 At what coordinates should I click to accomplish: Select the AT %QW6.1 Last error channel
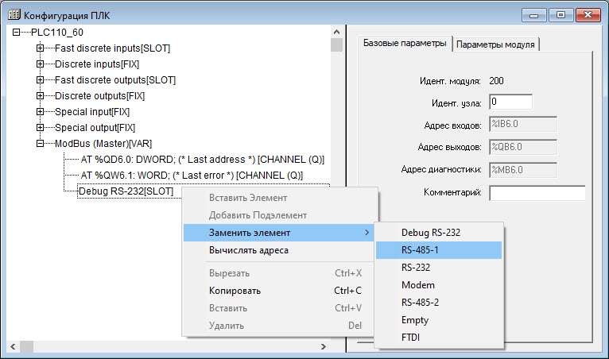[x=192, y=176]
